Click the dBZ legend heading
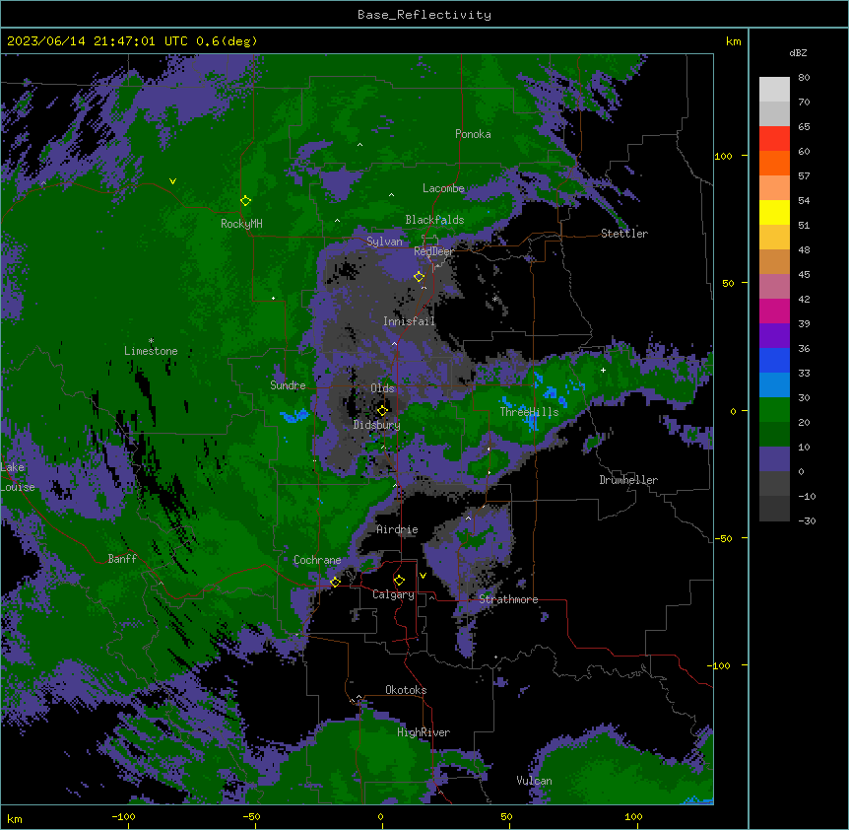 point(798,52)
